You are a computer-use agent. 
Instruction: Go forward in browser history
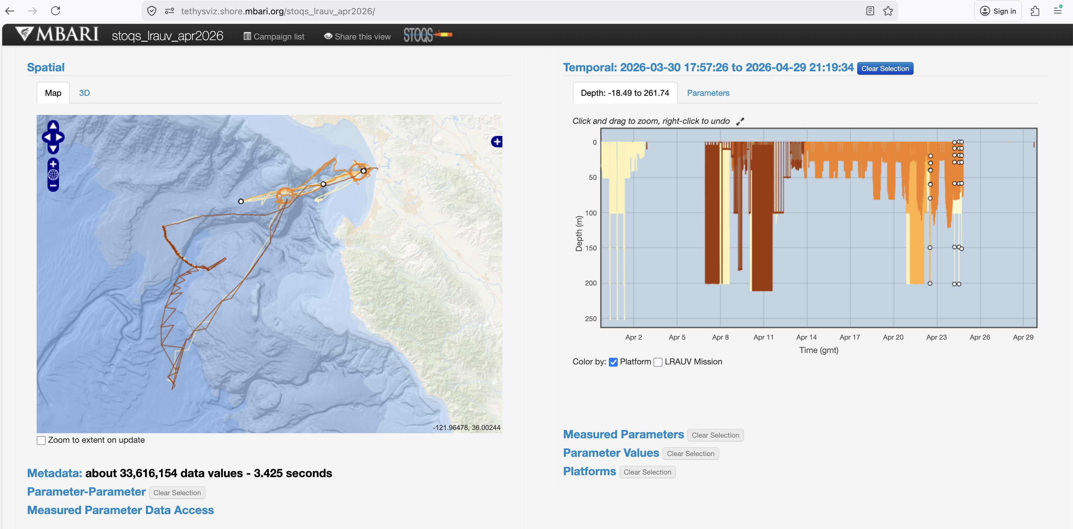[x=33, y=11]
